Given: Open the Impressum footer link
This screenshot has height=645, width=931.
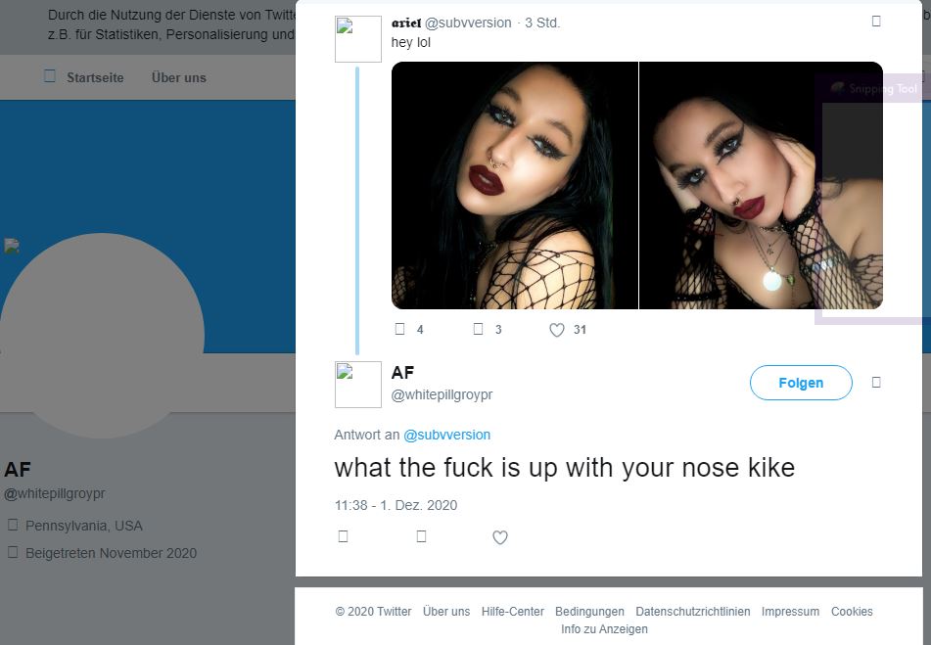Looking at the screenshot, I should pos(790,611).
